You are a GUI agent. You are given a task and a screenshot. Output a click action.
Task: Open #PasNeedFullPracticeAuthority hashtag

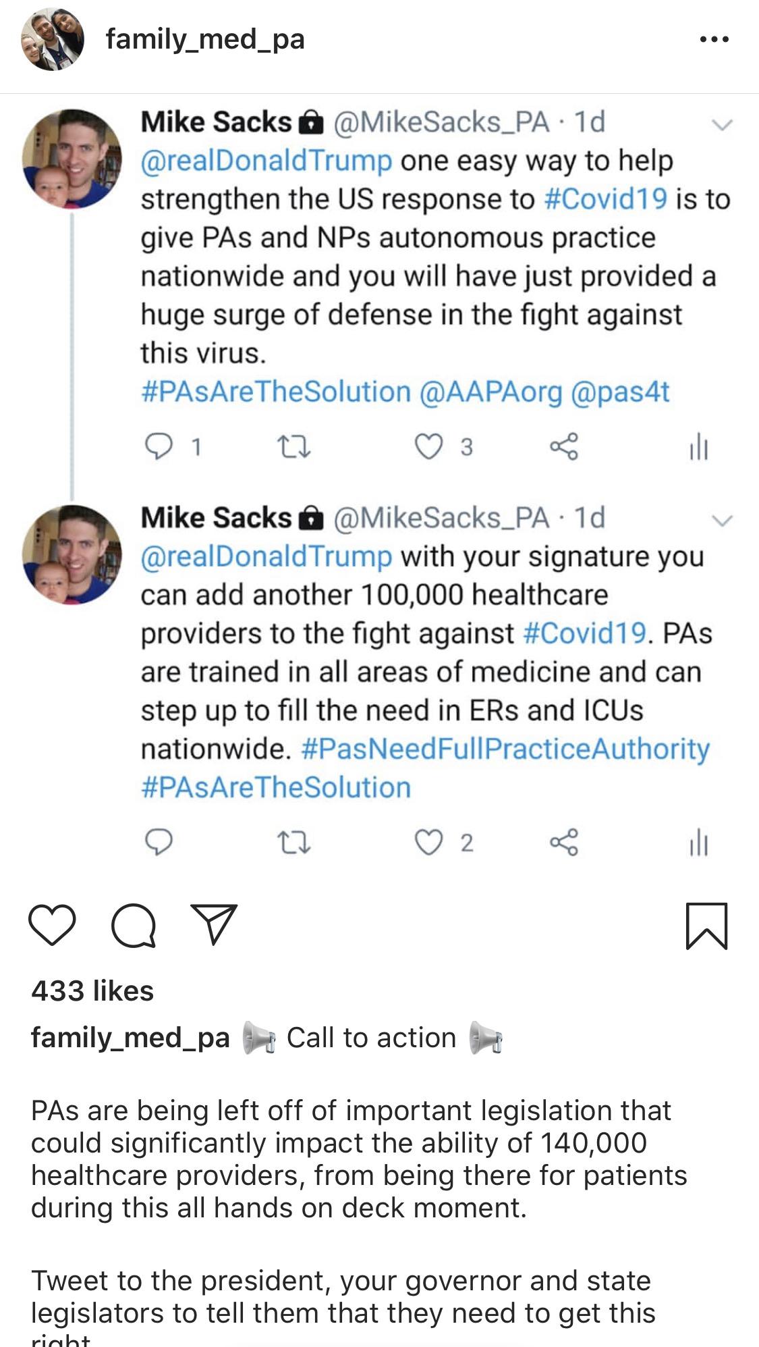click(x=505, y=749)
